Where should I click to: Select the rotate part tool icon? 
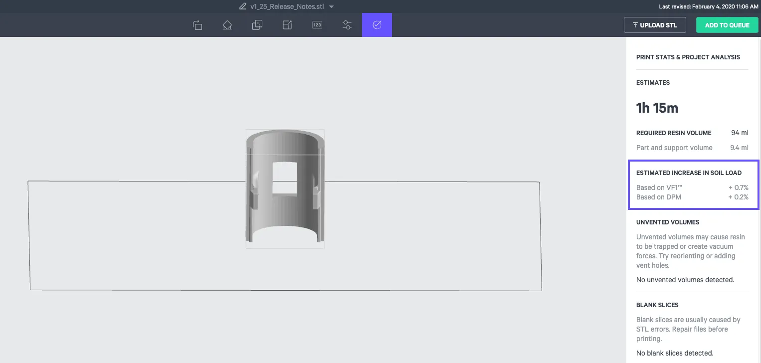(197, 25)
